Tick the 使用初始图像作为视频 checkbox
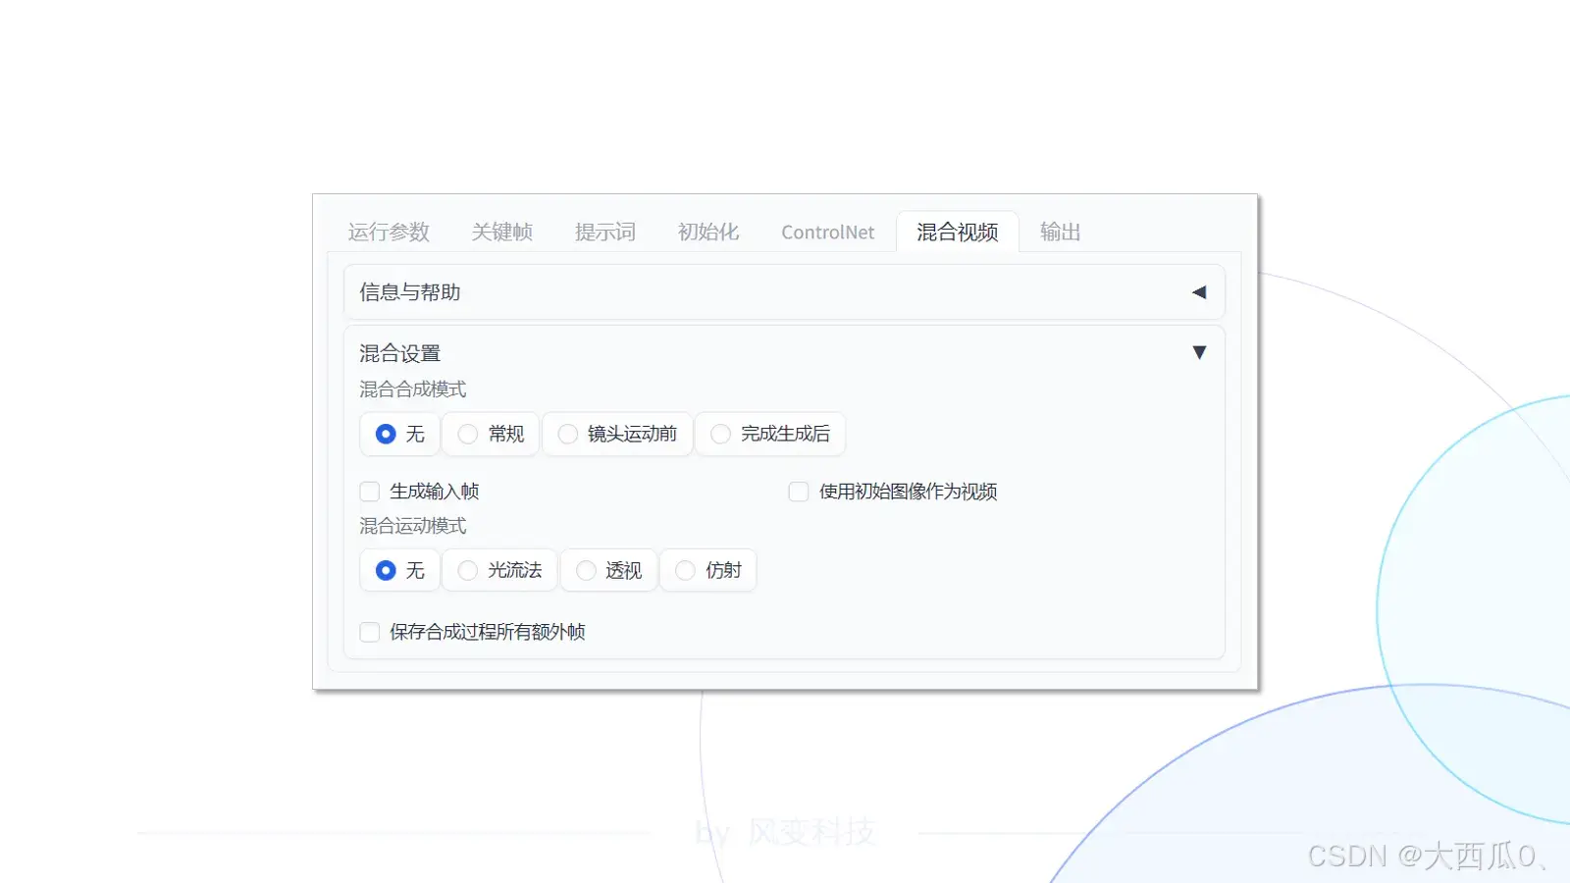The height and width of the screenshot is (883, 1570). (799, 492)
